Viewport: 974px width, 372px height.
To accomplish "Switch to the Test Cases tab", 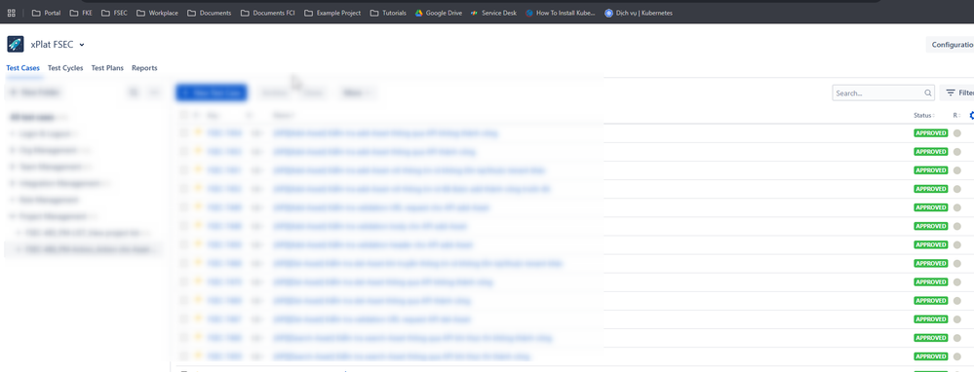I will tap(23, 68).
